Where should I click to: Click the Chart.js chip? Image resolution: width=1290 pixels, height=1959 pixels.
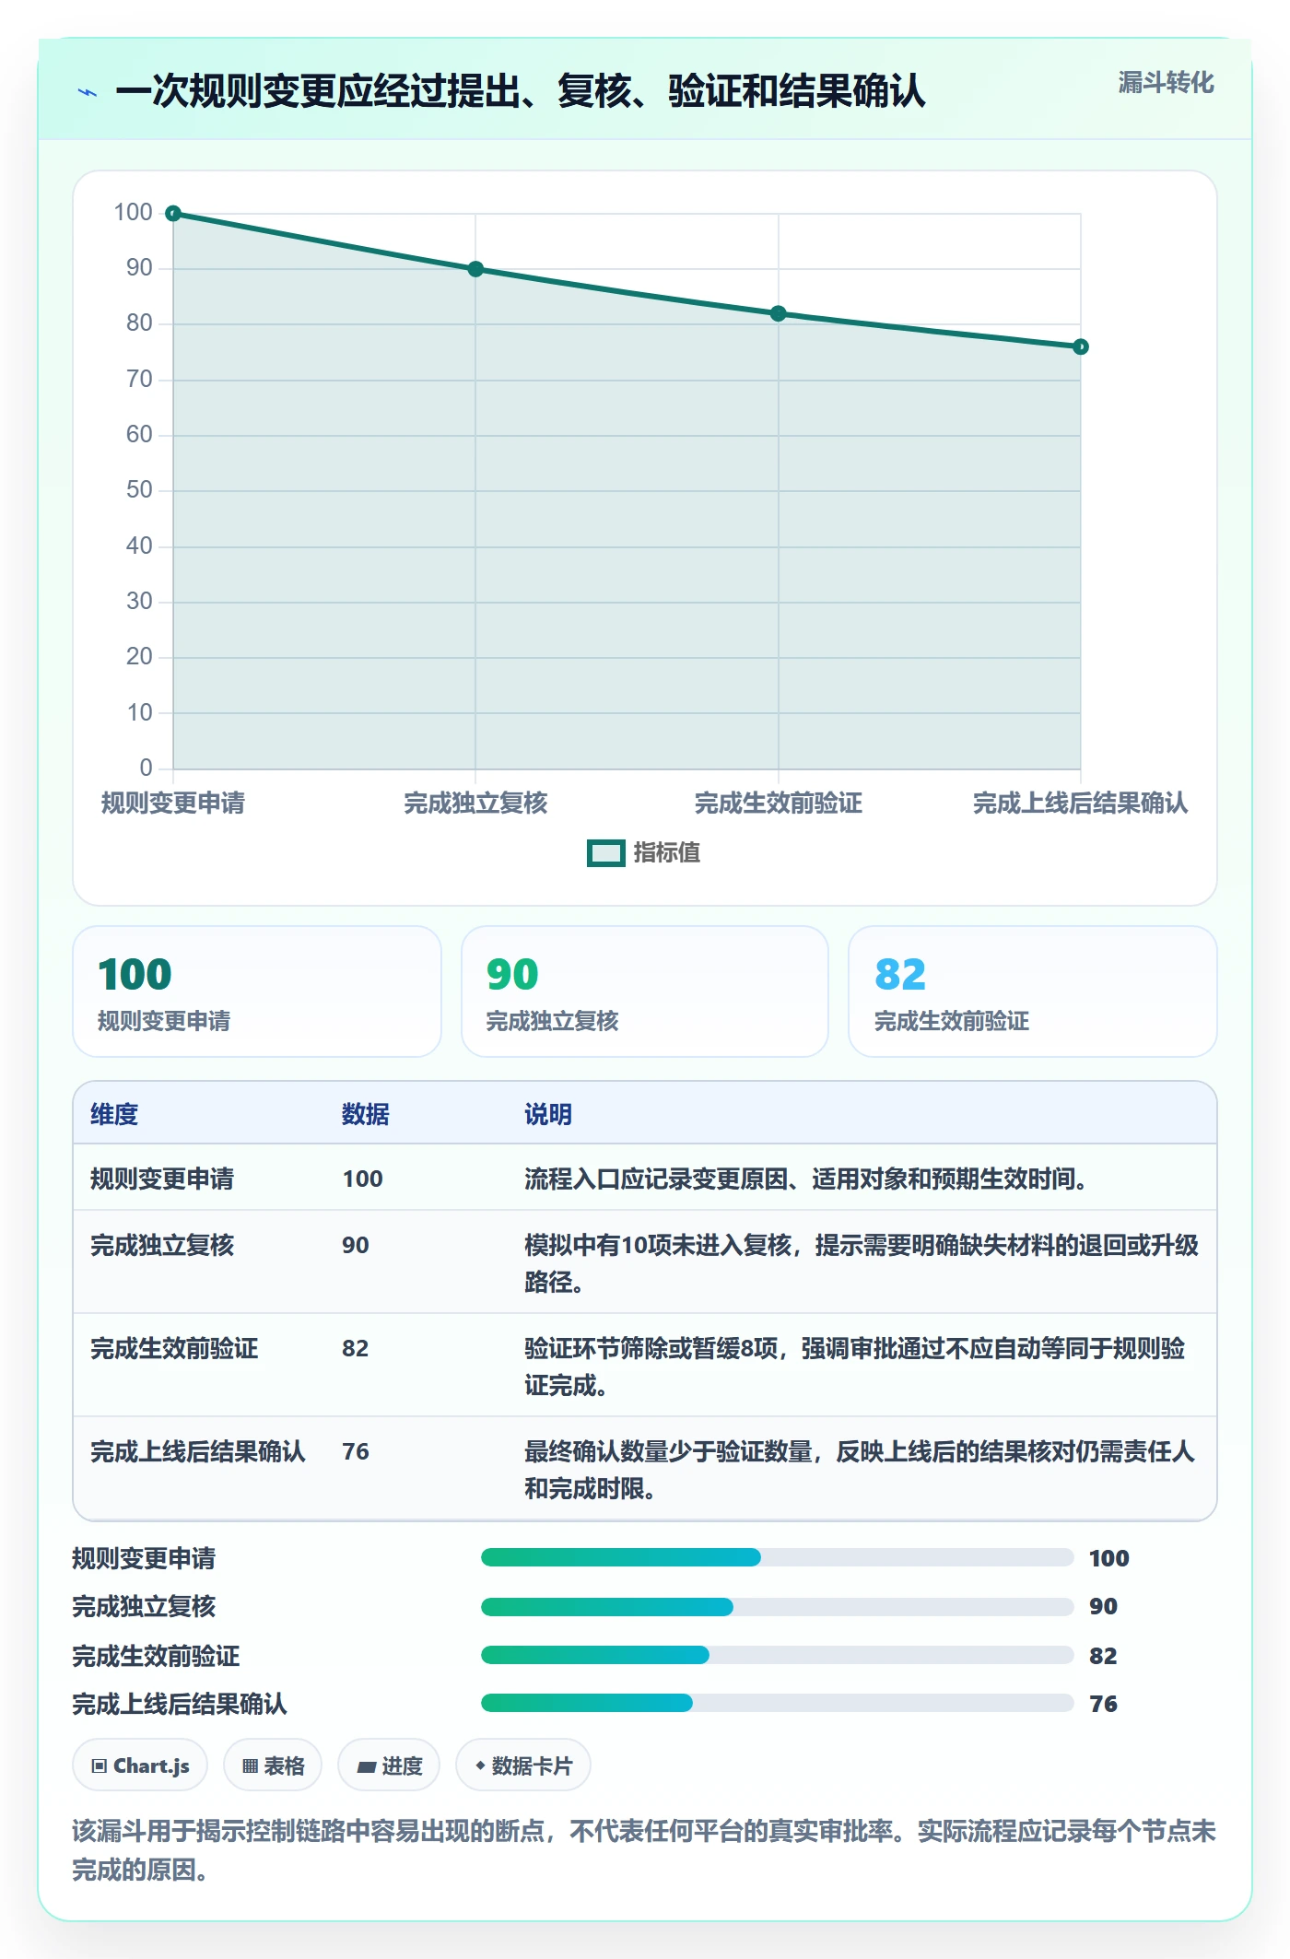[x=140, y=1766]
